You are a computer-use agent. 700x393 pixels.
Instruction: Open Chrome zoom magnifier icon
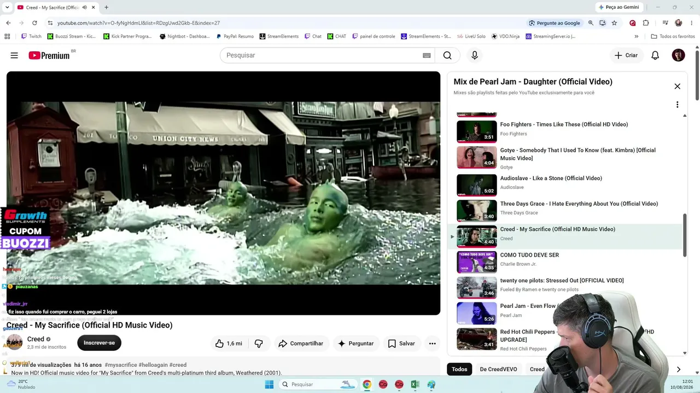click(591, 23)
